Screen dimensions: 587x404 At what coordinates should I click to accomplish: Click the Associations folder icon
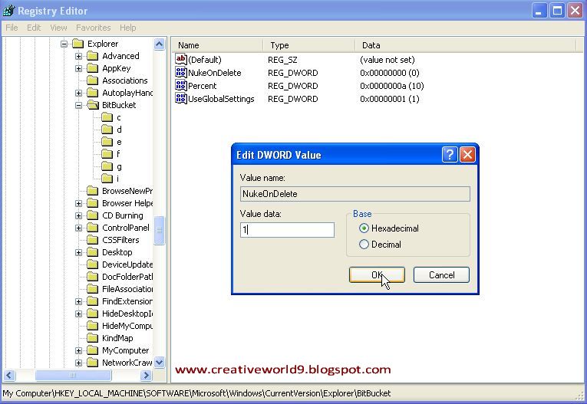(93, 80)
